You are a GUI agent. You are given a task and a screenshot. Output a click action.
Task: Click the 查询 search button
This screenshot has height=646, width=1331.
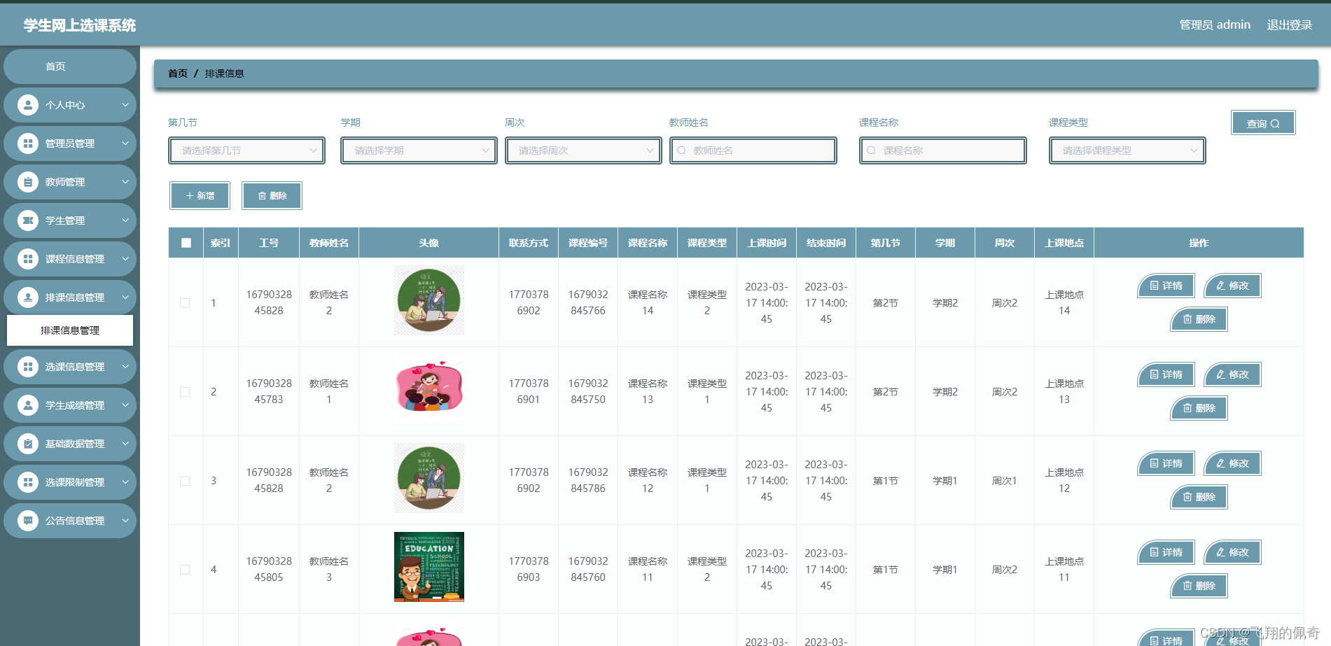(1262, 122)
